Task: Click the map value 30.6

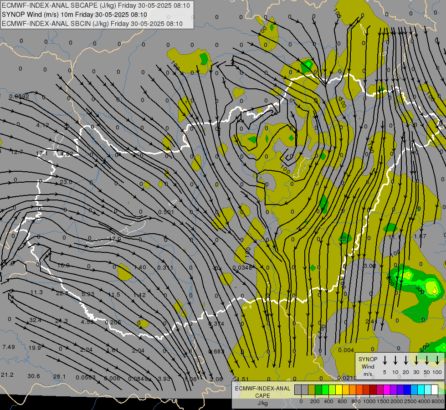Action: tap(34, 376)
